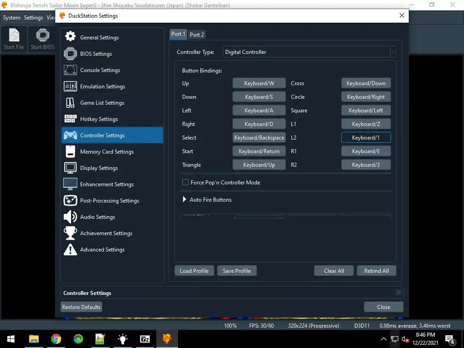
Task: Click Restore Defaults button
Action: (x=82, y=307)
